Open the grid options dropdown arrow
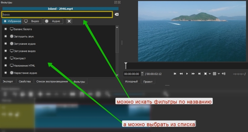The height and width of the screenshot is (132, 248). [x=219, y=74]
